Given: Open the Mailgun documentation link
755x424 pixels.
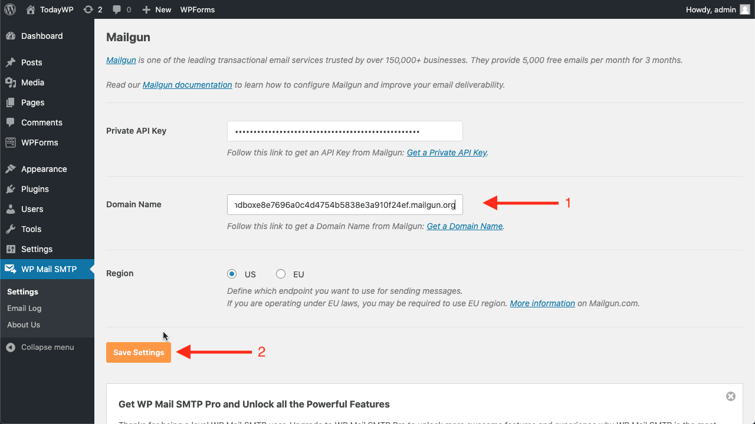Looking at the screenshot, I should pos(187,85).
